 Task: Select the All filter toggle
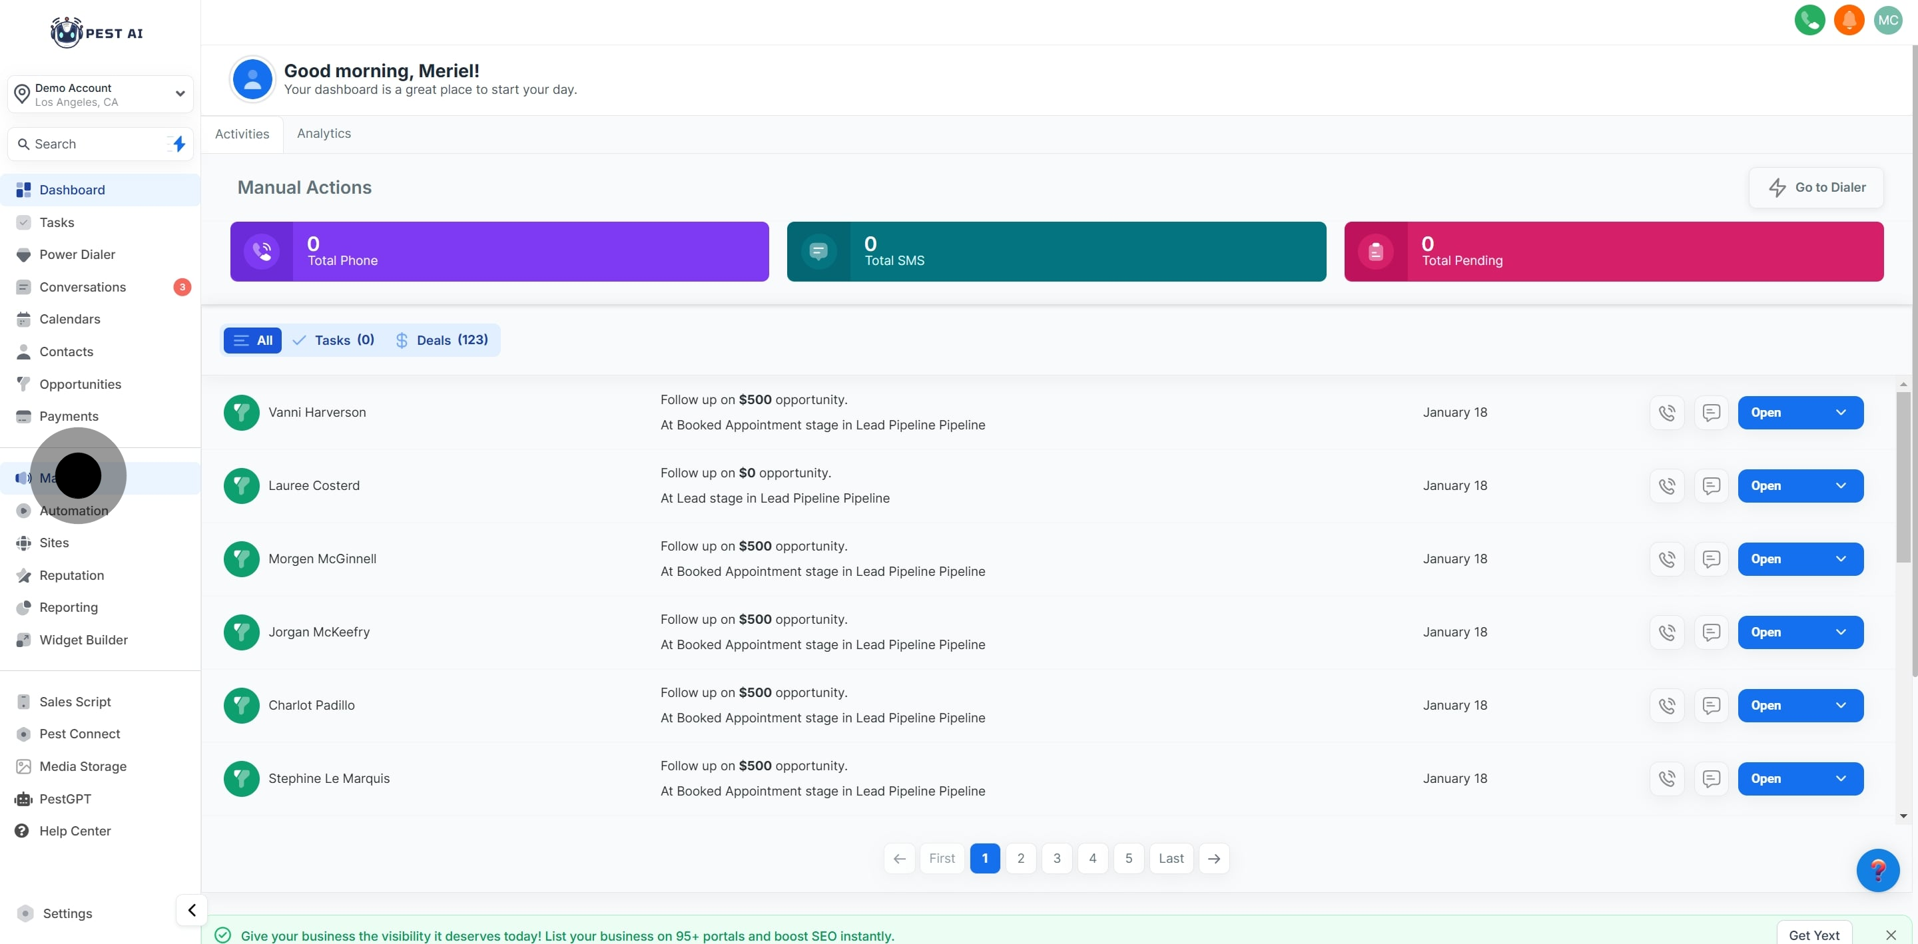(x=252, y=340)
